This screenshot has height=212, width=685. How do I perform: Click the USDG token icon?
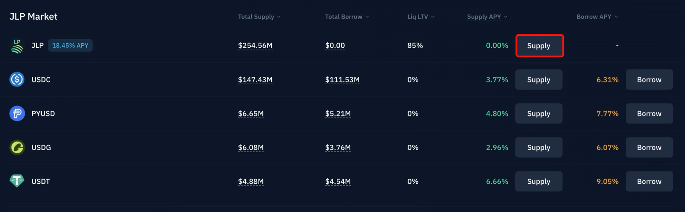pos(17,147)
